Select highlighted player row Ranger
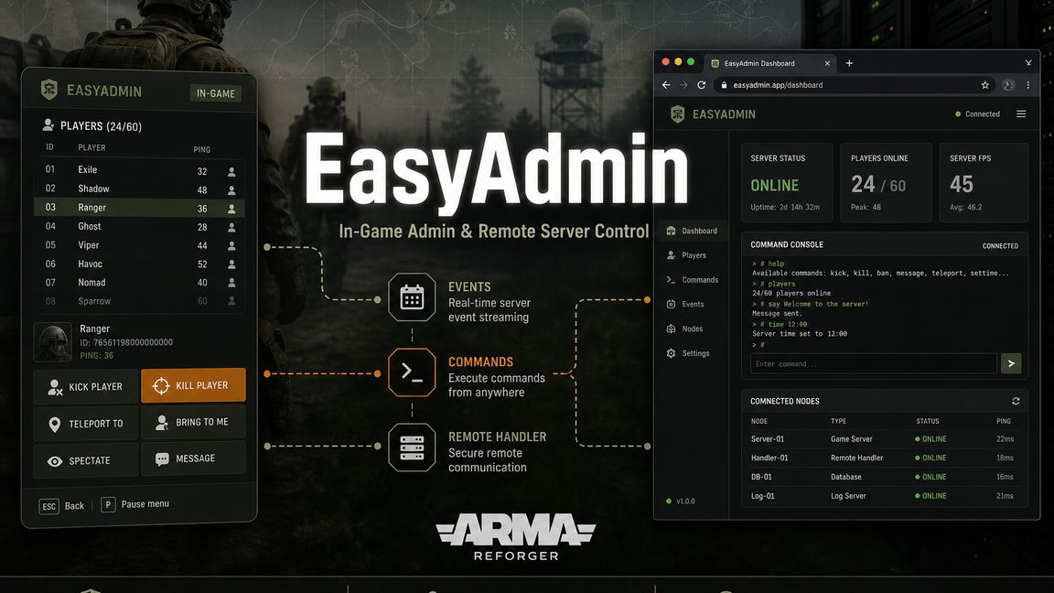 tap(139, 208)
